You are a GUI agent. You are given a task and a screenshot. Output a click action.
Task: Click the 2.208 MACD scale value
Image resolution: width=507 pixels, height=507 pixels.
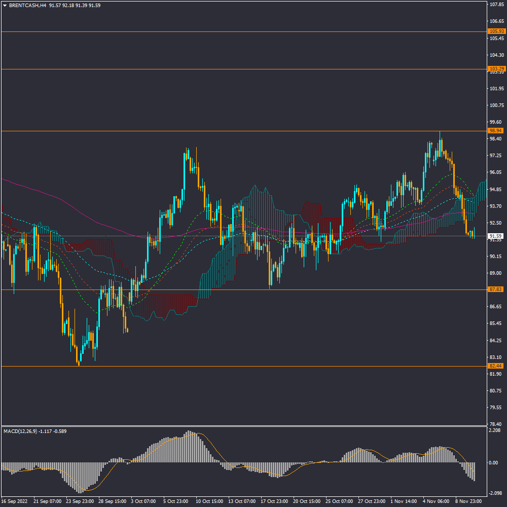point(495,430)
